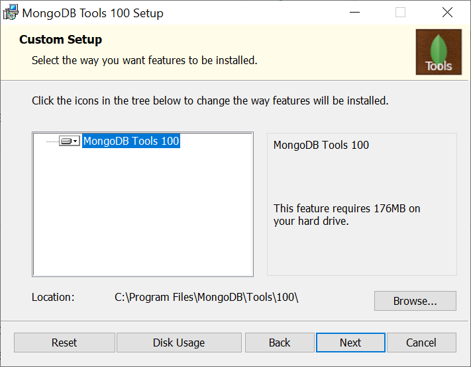Select the MongoDB Tools 100 tree item
The height and width of the screenshot is (367, 471).
click(x=131, y=141)
